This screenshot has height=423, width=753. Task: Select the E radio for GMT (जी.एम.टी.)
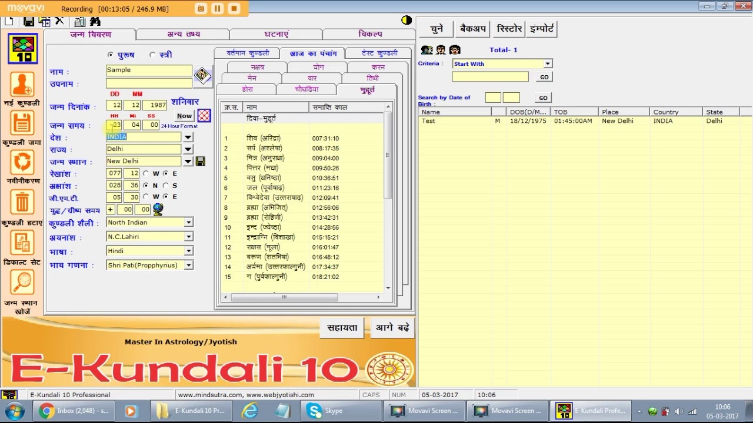[165, 197]
